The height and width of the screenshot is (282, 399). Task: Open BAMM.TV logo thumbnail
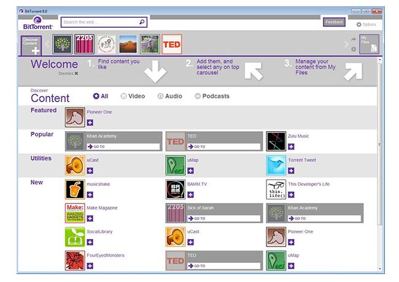176,189
